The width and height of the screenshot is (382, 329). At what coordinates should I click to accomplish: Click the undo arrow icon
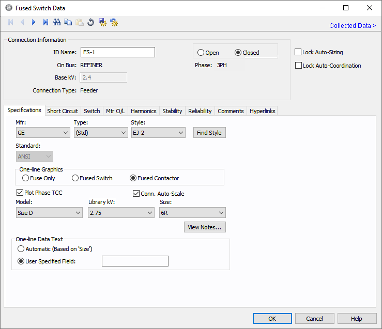91,22
